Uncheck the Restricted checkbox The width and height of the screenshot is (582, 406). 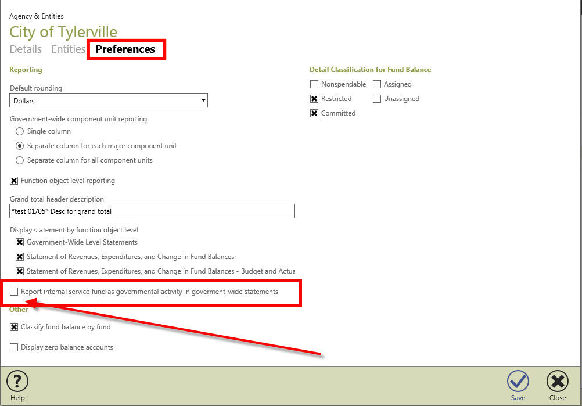[x=314, y=99]
